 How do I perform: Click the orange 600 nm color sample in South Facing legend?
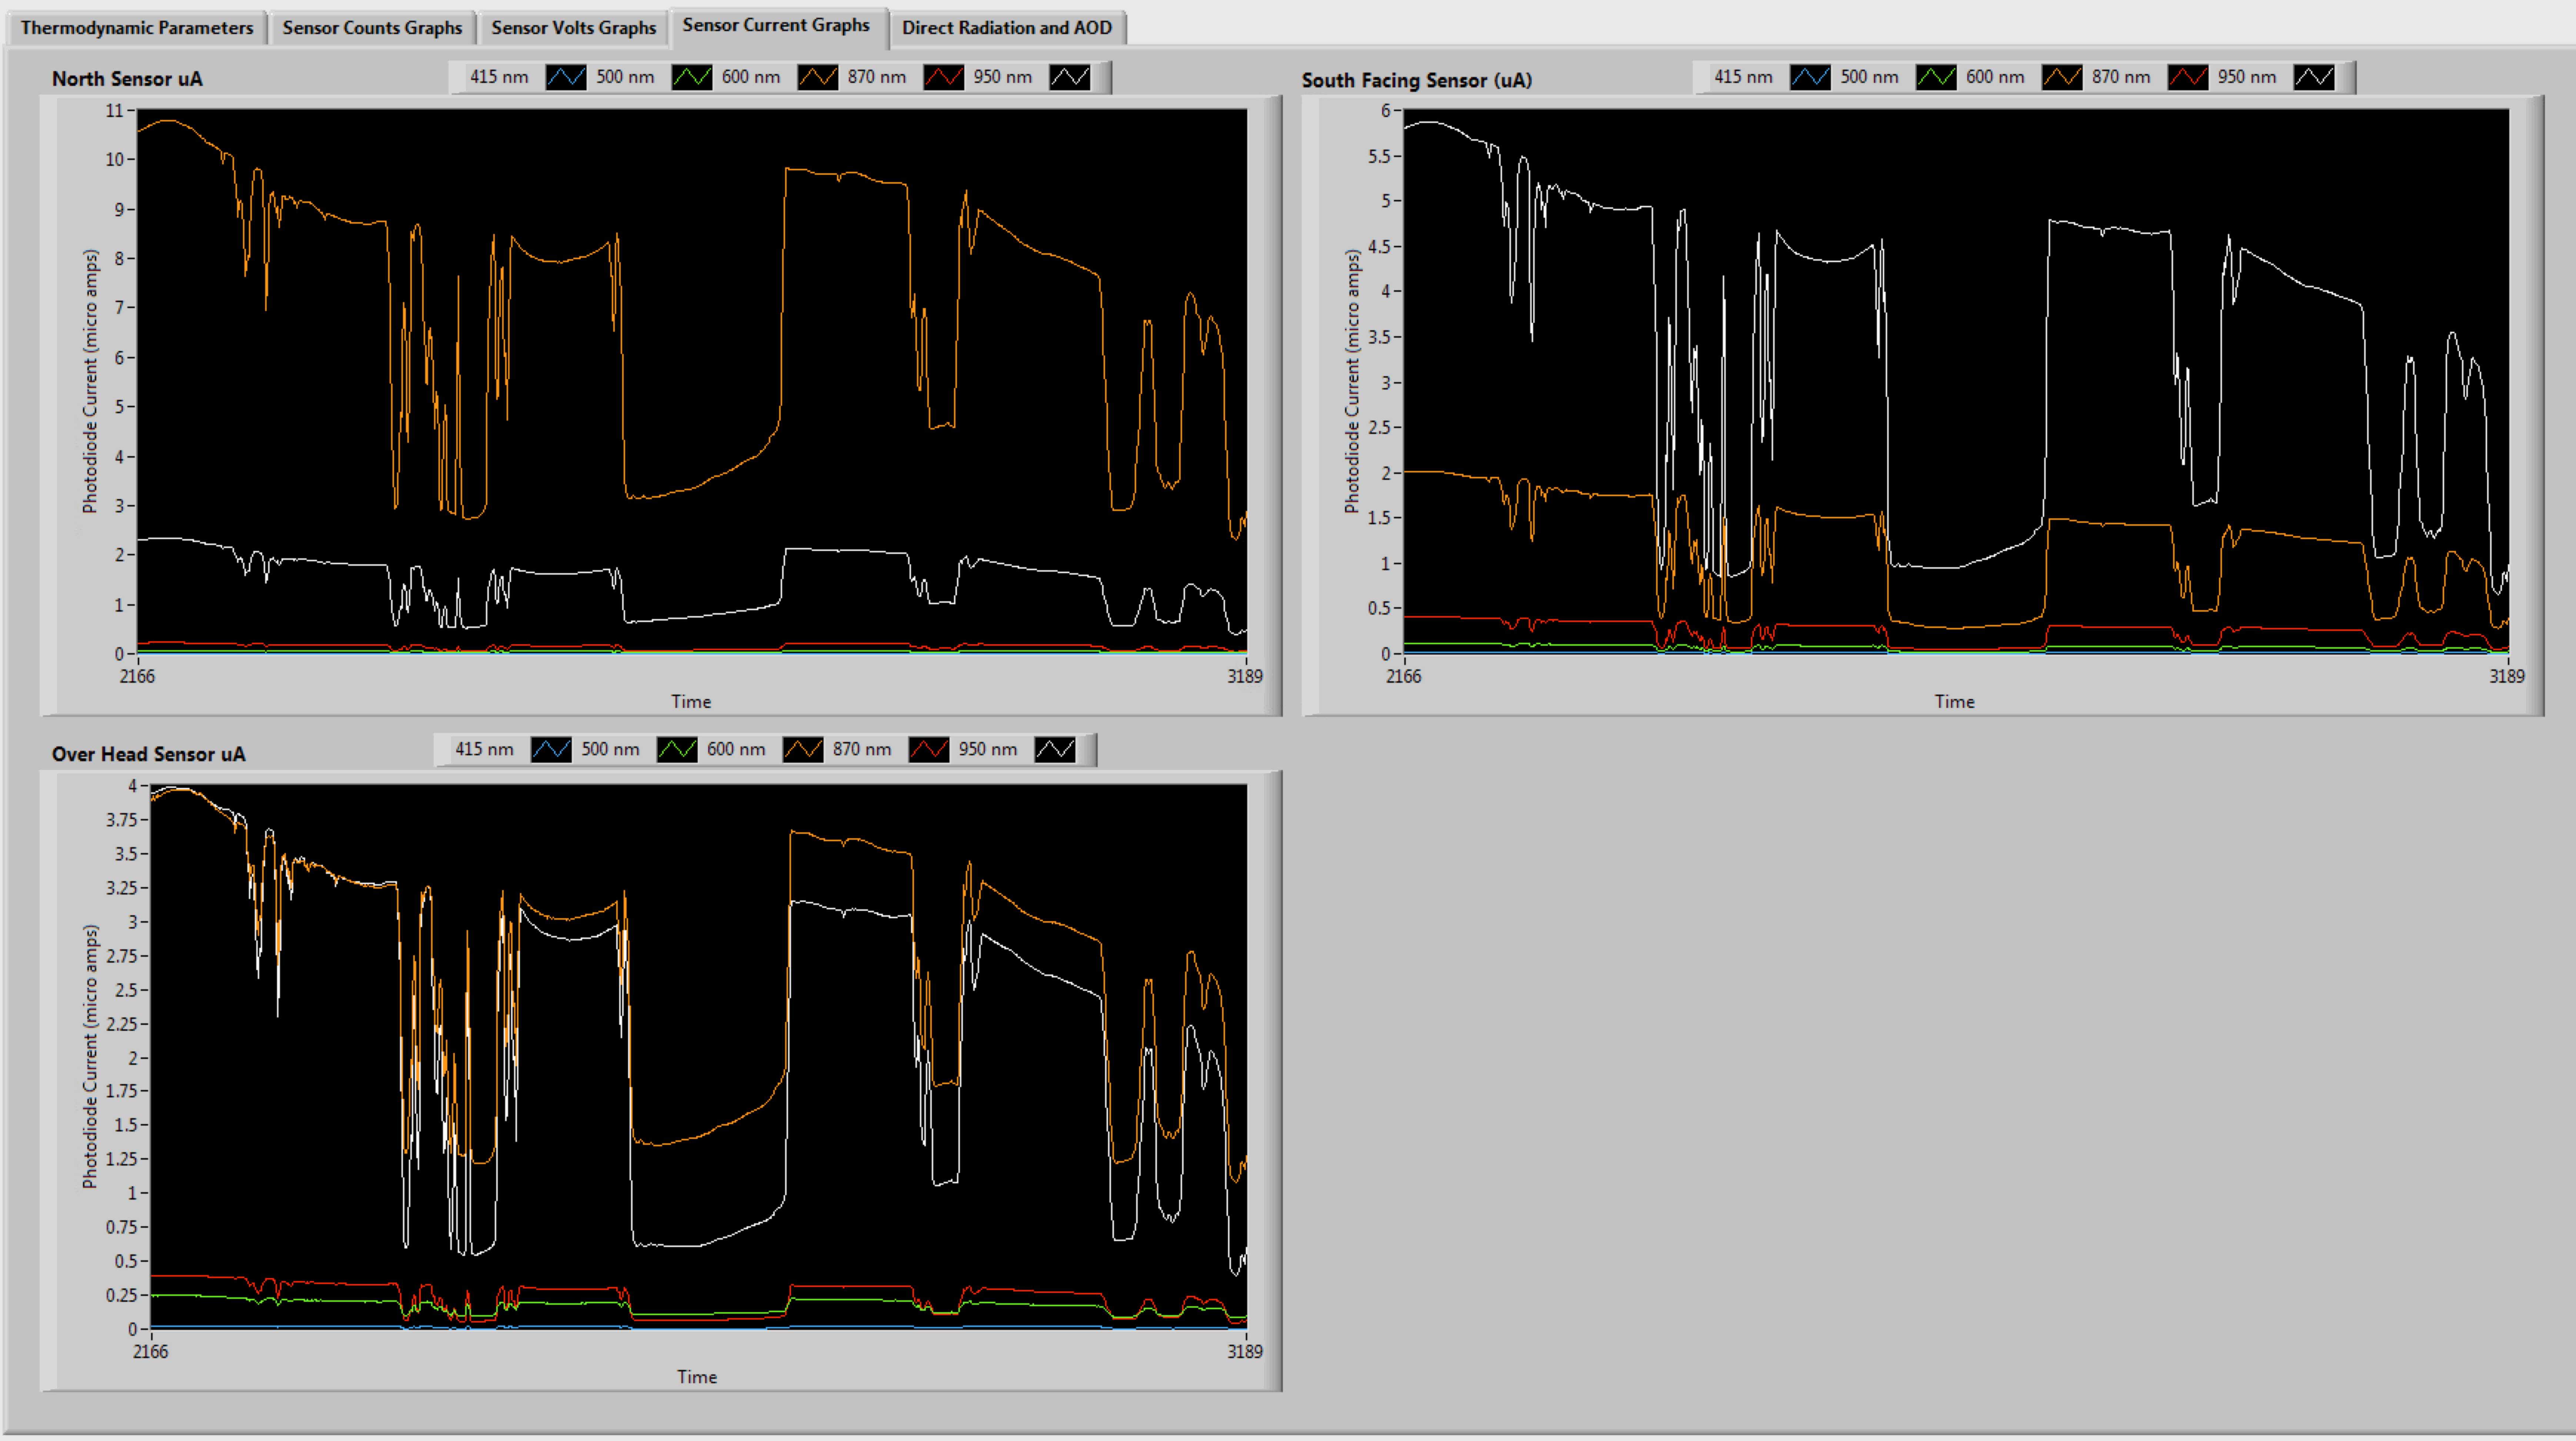[x=2062, y=77]
